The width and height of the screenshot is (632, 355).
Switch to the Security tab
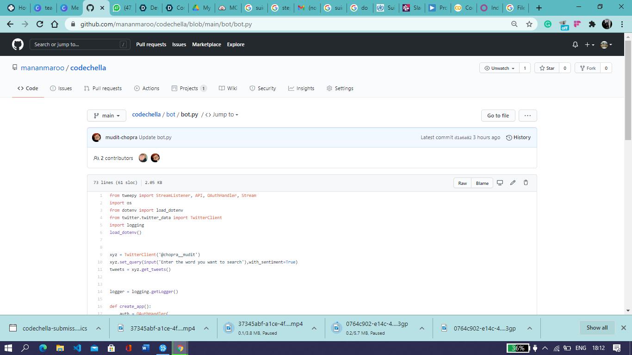click(x=263, y=88)
